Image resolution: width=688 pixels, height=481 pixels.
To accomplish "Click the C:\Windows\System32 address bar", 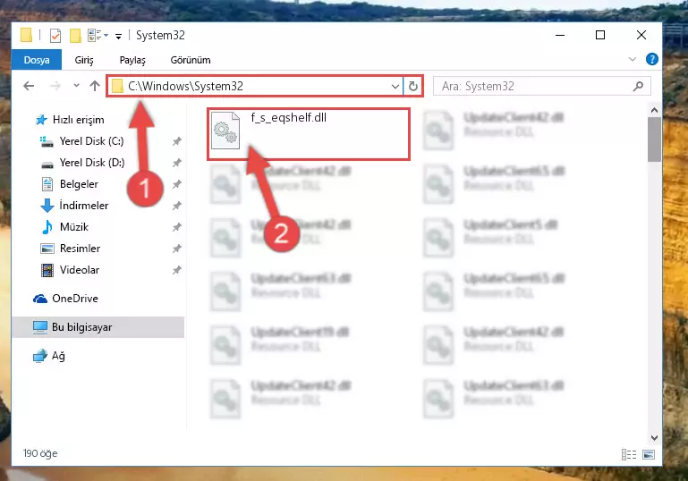I will [254, 86].
